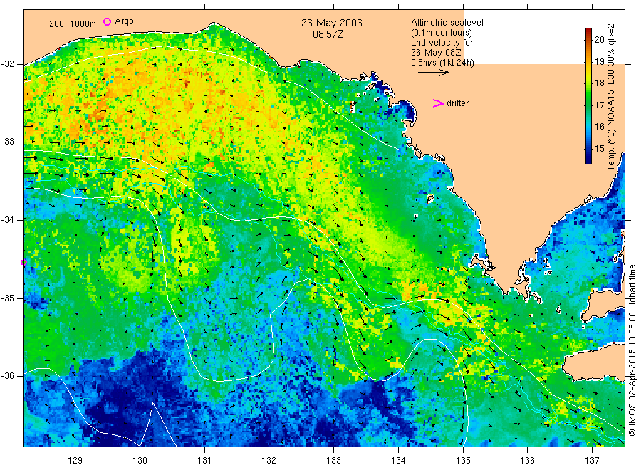
Task: Click the Argo float marker near -34.5 latitude
Action: (24, 262)
